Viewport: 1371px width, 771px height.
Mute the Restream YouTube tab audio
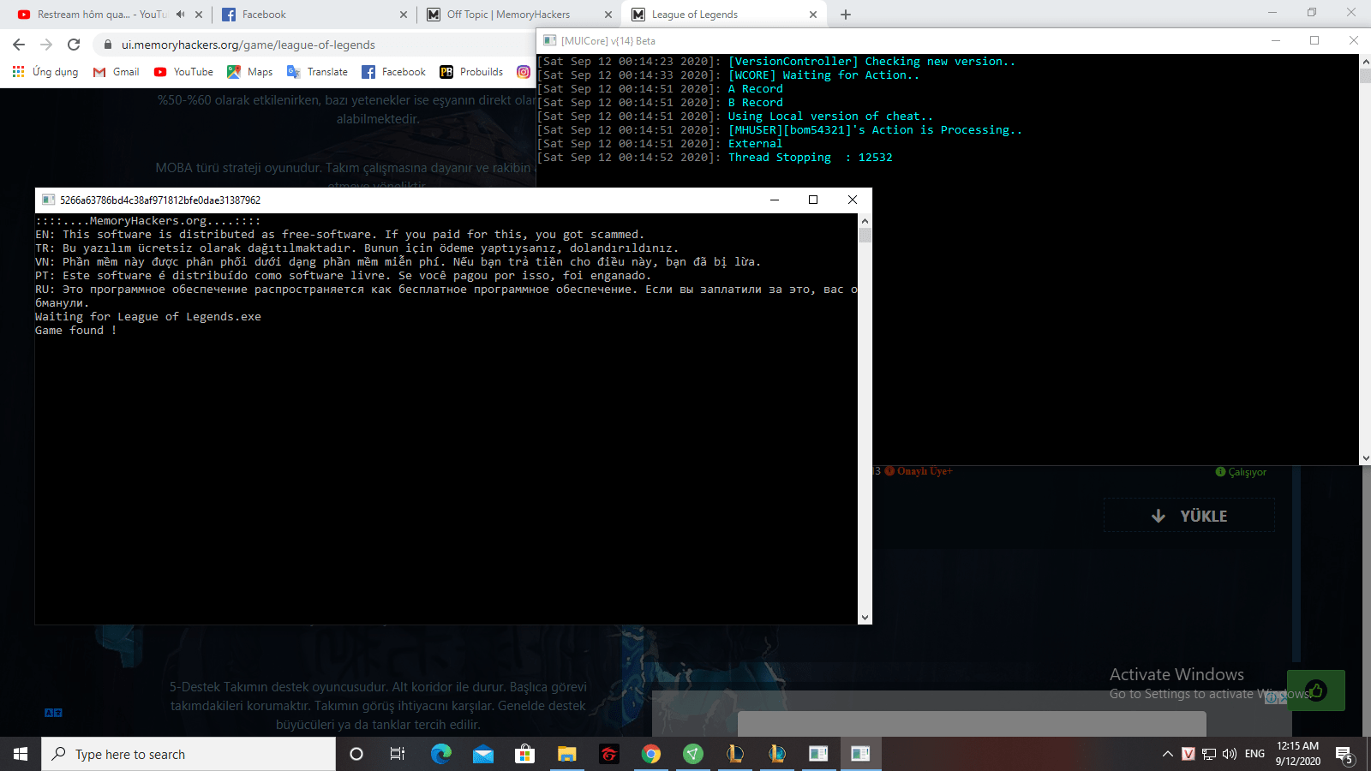[x=181, y=15]
